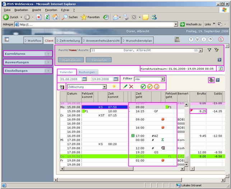Click the yellow star icon beside Zeitbuchung
The width and height of the screenshot is (231, 189).
tap(114, 86)
